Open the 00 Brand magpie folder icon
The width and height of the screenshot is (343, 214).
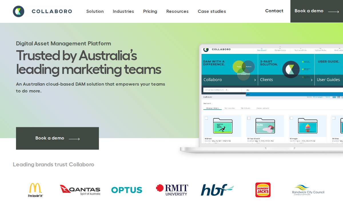pyautogui.click(x=223, y=126)
